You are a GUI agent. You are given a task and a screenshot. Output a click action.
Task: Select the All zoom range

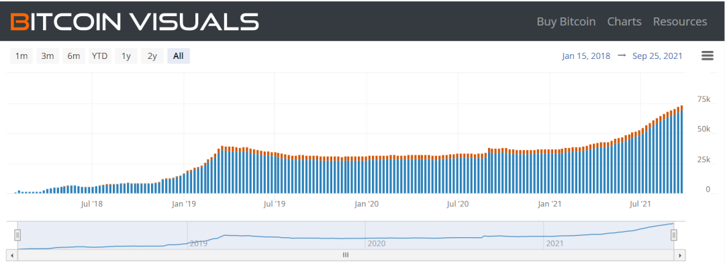point(179,56)
